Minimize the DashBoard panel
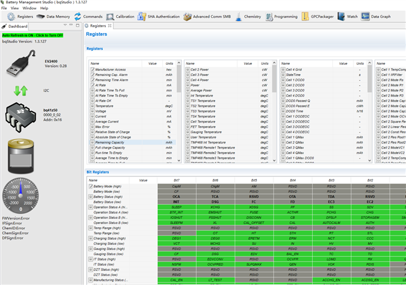Viewport: 406px width, 285px height. pos(71,25)
